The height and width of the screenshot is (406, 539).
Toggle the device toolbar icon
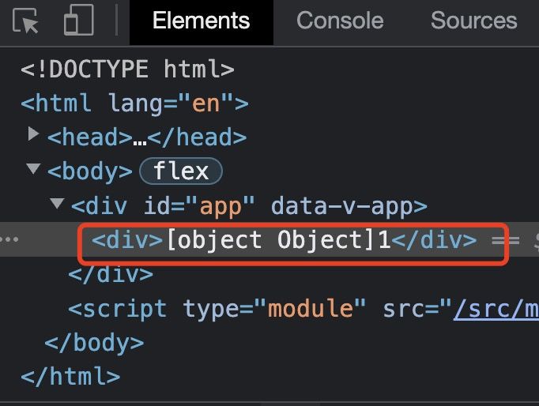79,20
